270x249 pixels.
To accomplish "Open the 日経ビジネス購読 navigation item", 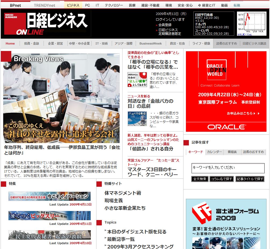I will pyautogui.click(x=254, y=43).
